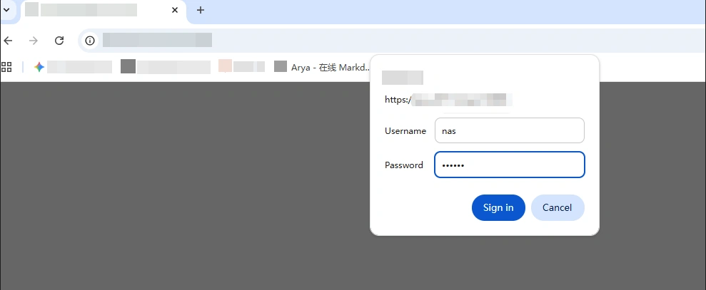This screenshot has width=706, height=290.
Task: Go back to the previous page
Action: 8,41
